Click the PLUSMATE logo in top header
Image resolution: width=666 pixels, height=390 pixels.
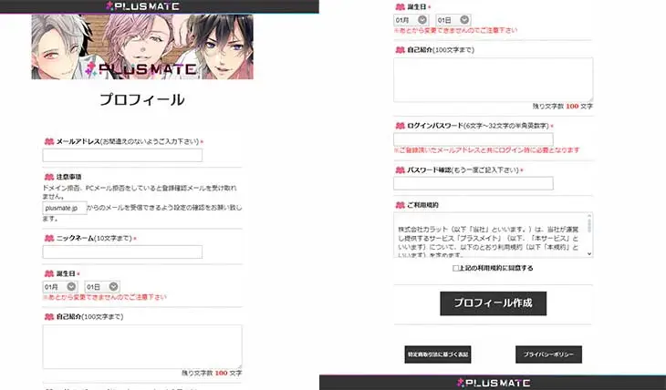(x=142, y=6)
